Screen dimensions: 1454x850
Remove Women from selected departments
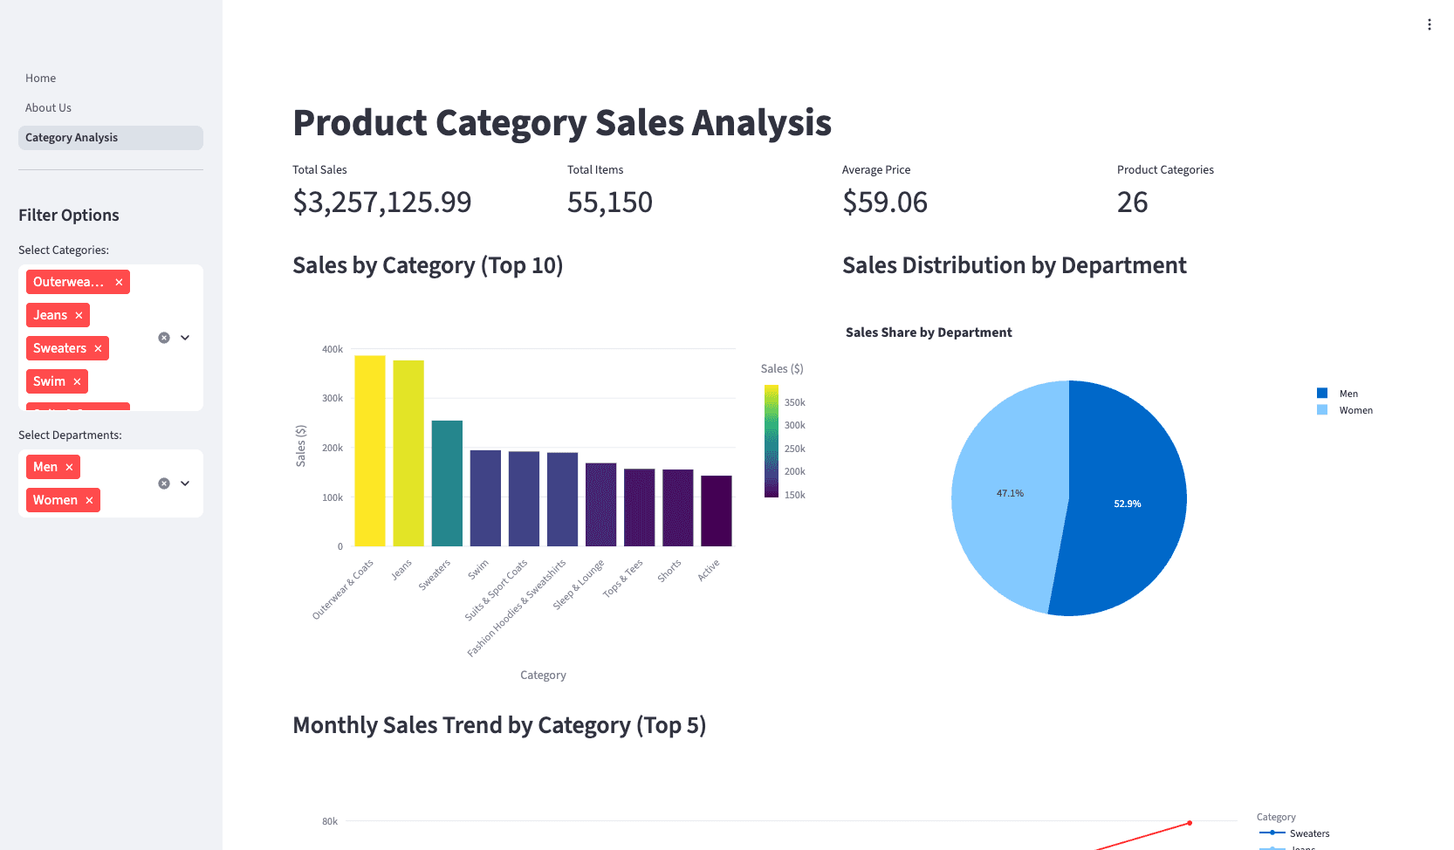[x=90, y=500]
